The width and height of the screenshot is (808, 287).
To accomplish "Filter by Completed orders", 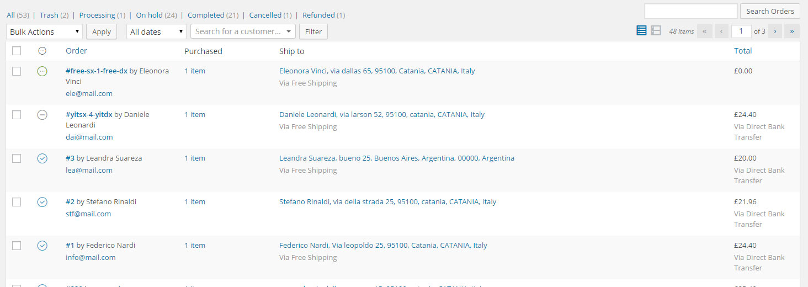I will tap(206, 15).
